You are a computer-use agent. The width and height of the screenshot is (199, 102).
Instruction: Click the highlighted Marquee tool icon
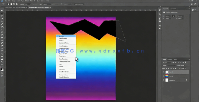point(2,13)
